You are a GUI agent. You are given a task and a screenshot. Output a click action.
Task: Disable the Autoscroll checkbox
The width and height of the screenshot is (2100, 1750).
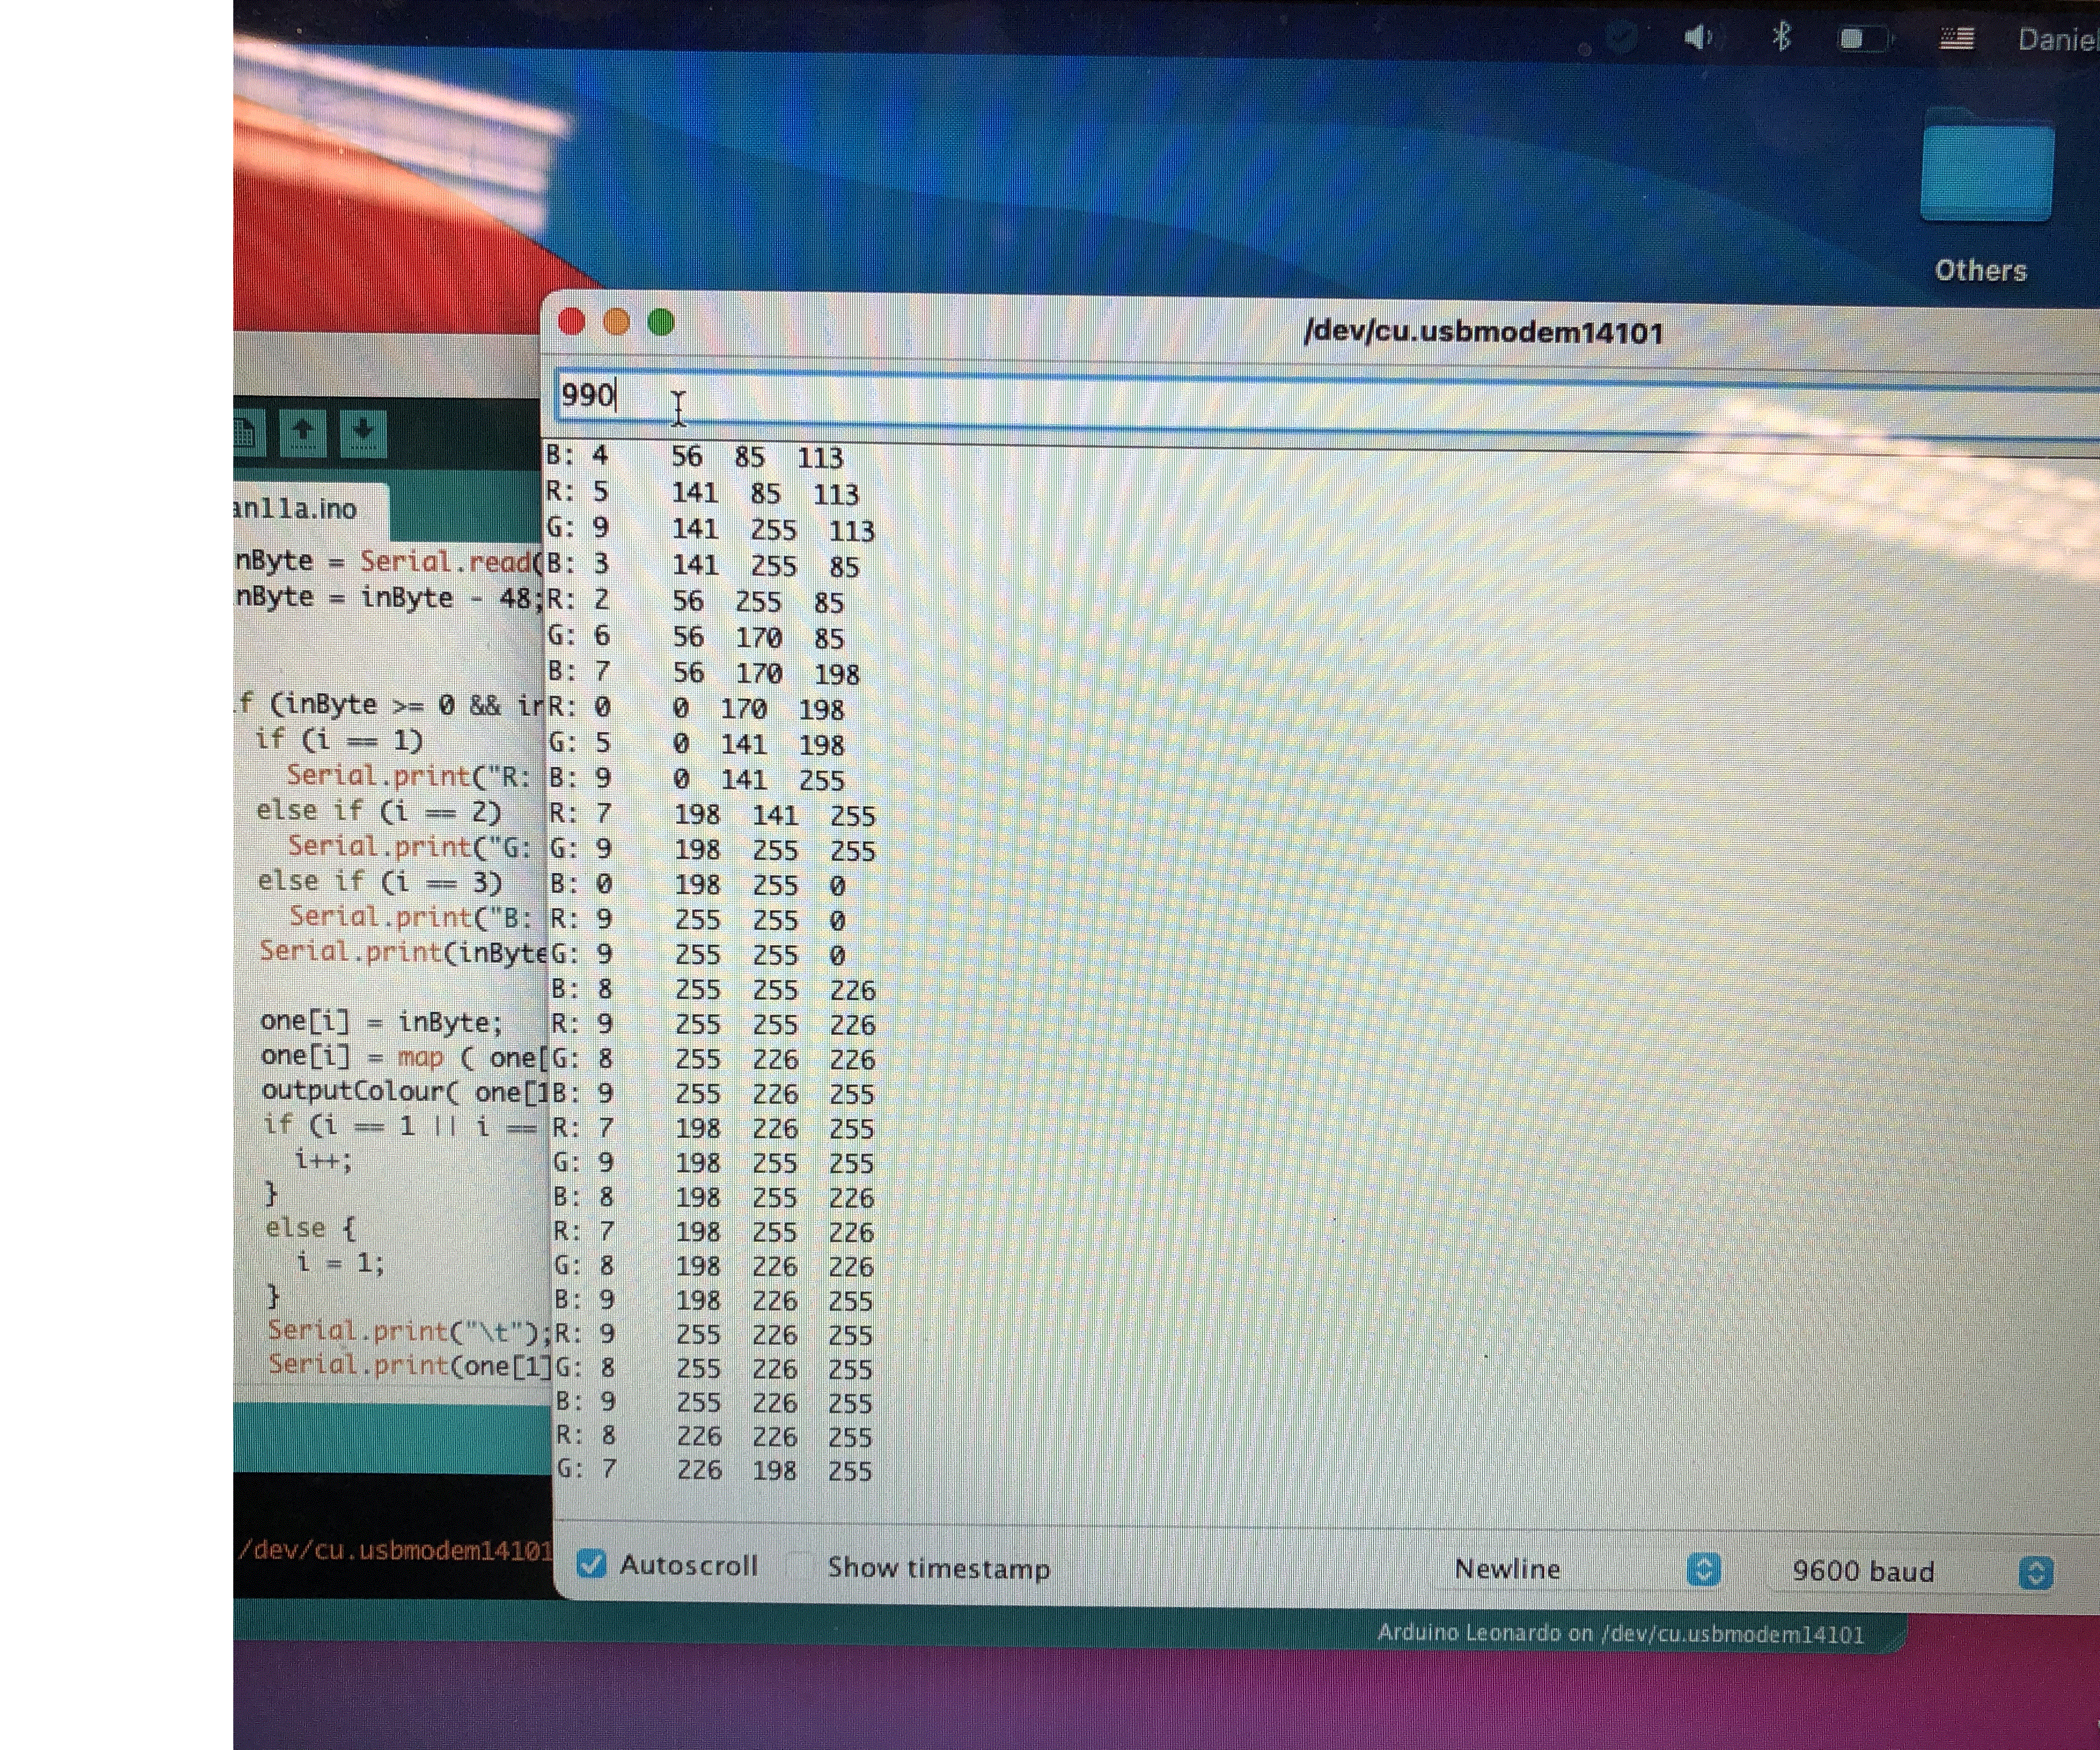tap(592, 1563)
